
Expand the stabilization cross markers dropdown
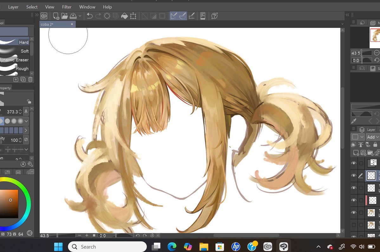pos(26,149)
